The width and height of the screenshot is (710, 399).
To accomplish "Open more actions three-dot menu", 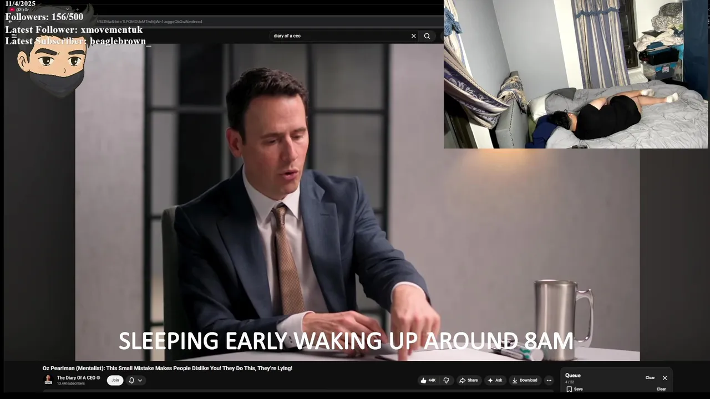I will [549, 380].
